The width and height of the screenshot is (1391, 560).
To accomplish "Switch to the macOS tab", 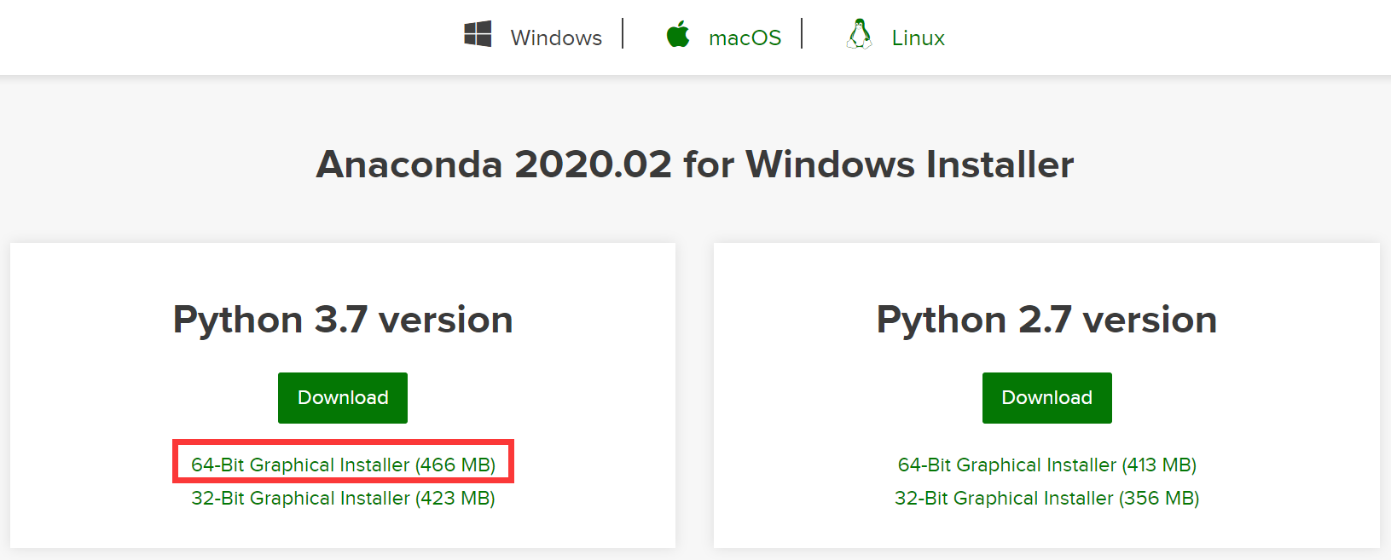I will pos(745,37).
